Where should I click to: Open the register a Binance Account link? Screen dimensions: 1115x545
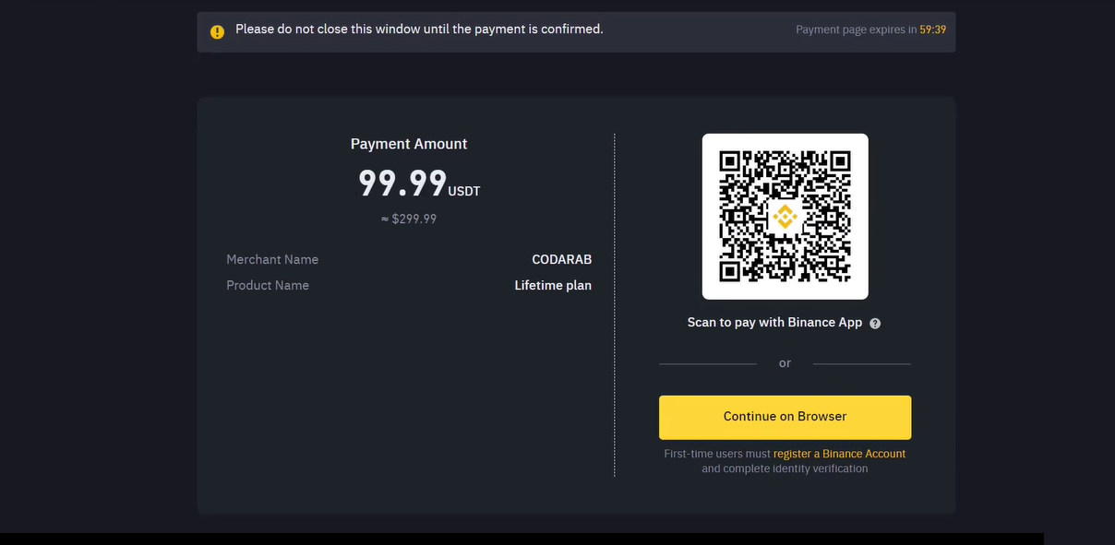pos(839,454)
